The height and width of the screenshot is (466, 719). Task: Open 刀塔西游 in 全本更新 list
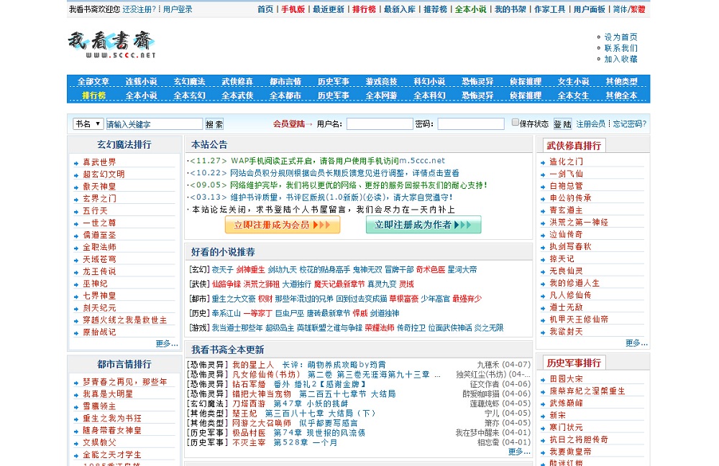[x=249, y=404]
